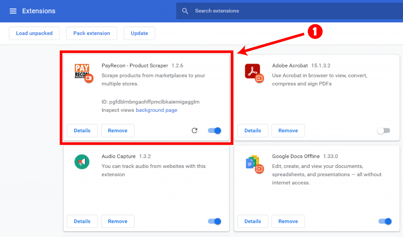Click version number 15.1.3.2
The image size is (403, 237).
pos(321,66)
